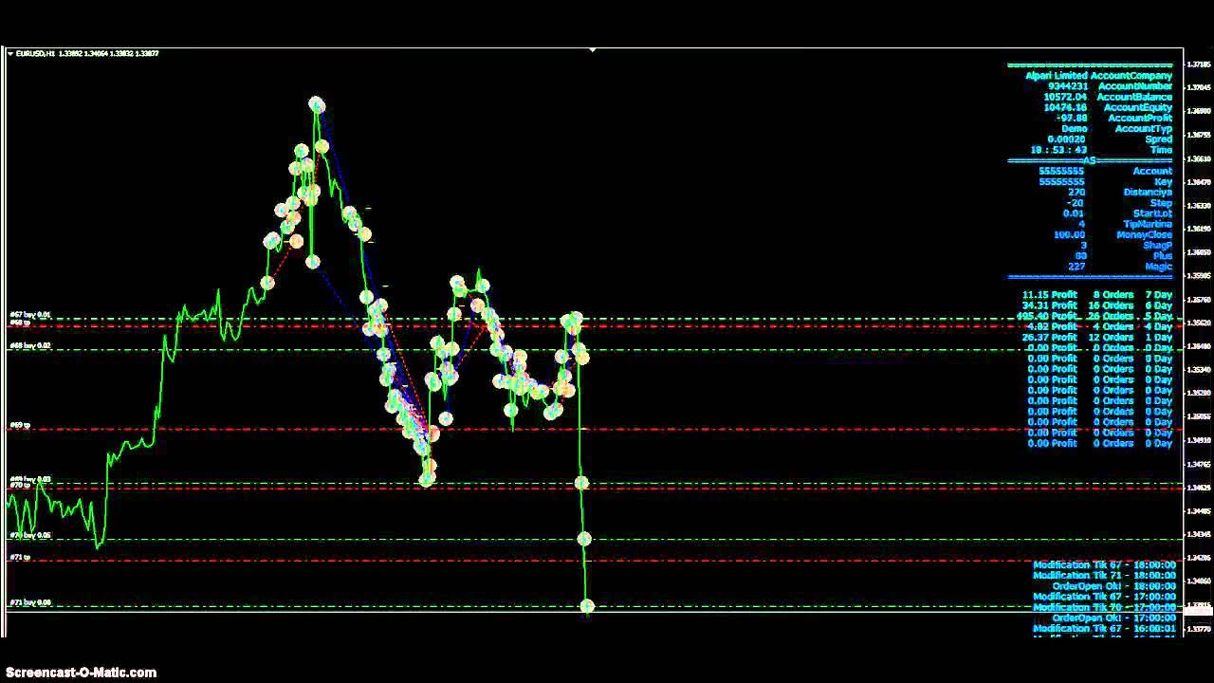Click the 'AS' section divider label
1214x683 pixels.
pos(1089,160)
